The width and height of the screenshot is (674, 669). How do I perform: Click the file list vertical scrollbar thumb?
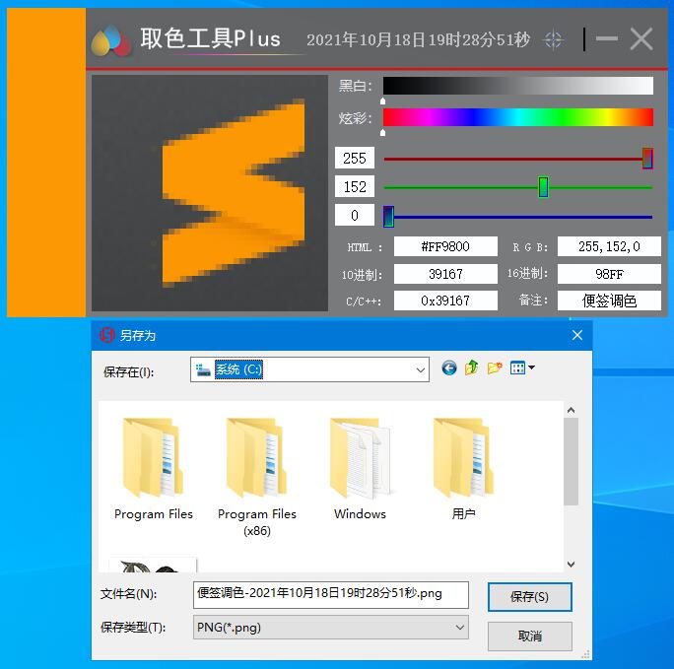[571, 461]
